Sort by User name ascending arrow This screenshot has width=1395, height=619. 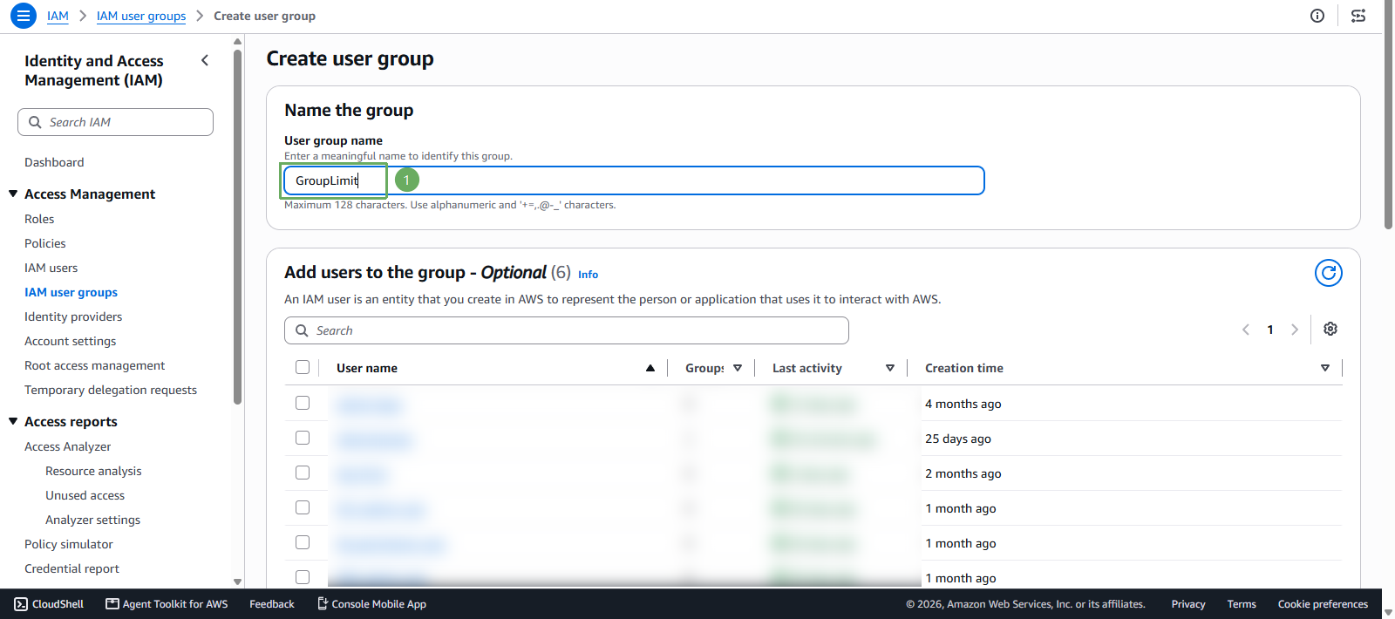tap(650, 368)
